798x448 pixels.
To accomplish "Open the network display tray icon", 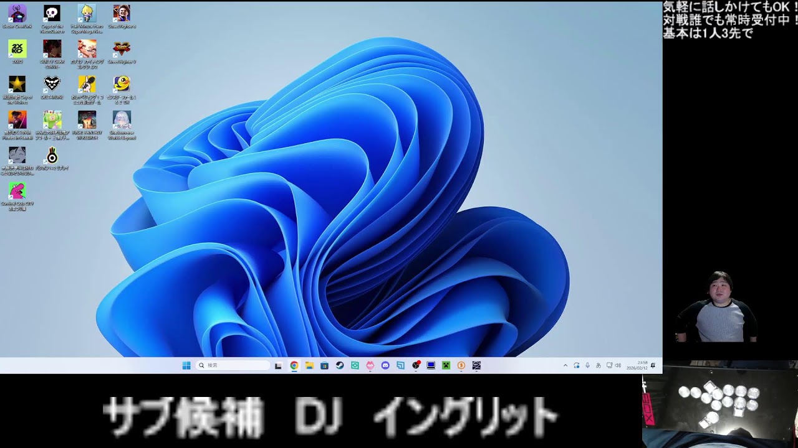I will pos(610,366).
